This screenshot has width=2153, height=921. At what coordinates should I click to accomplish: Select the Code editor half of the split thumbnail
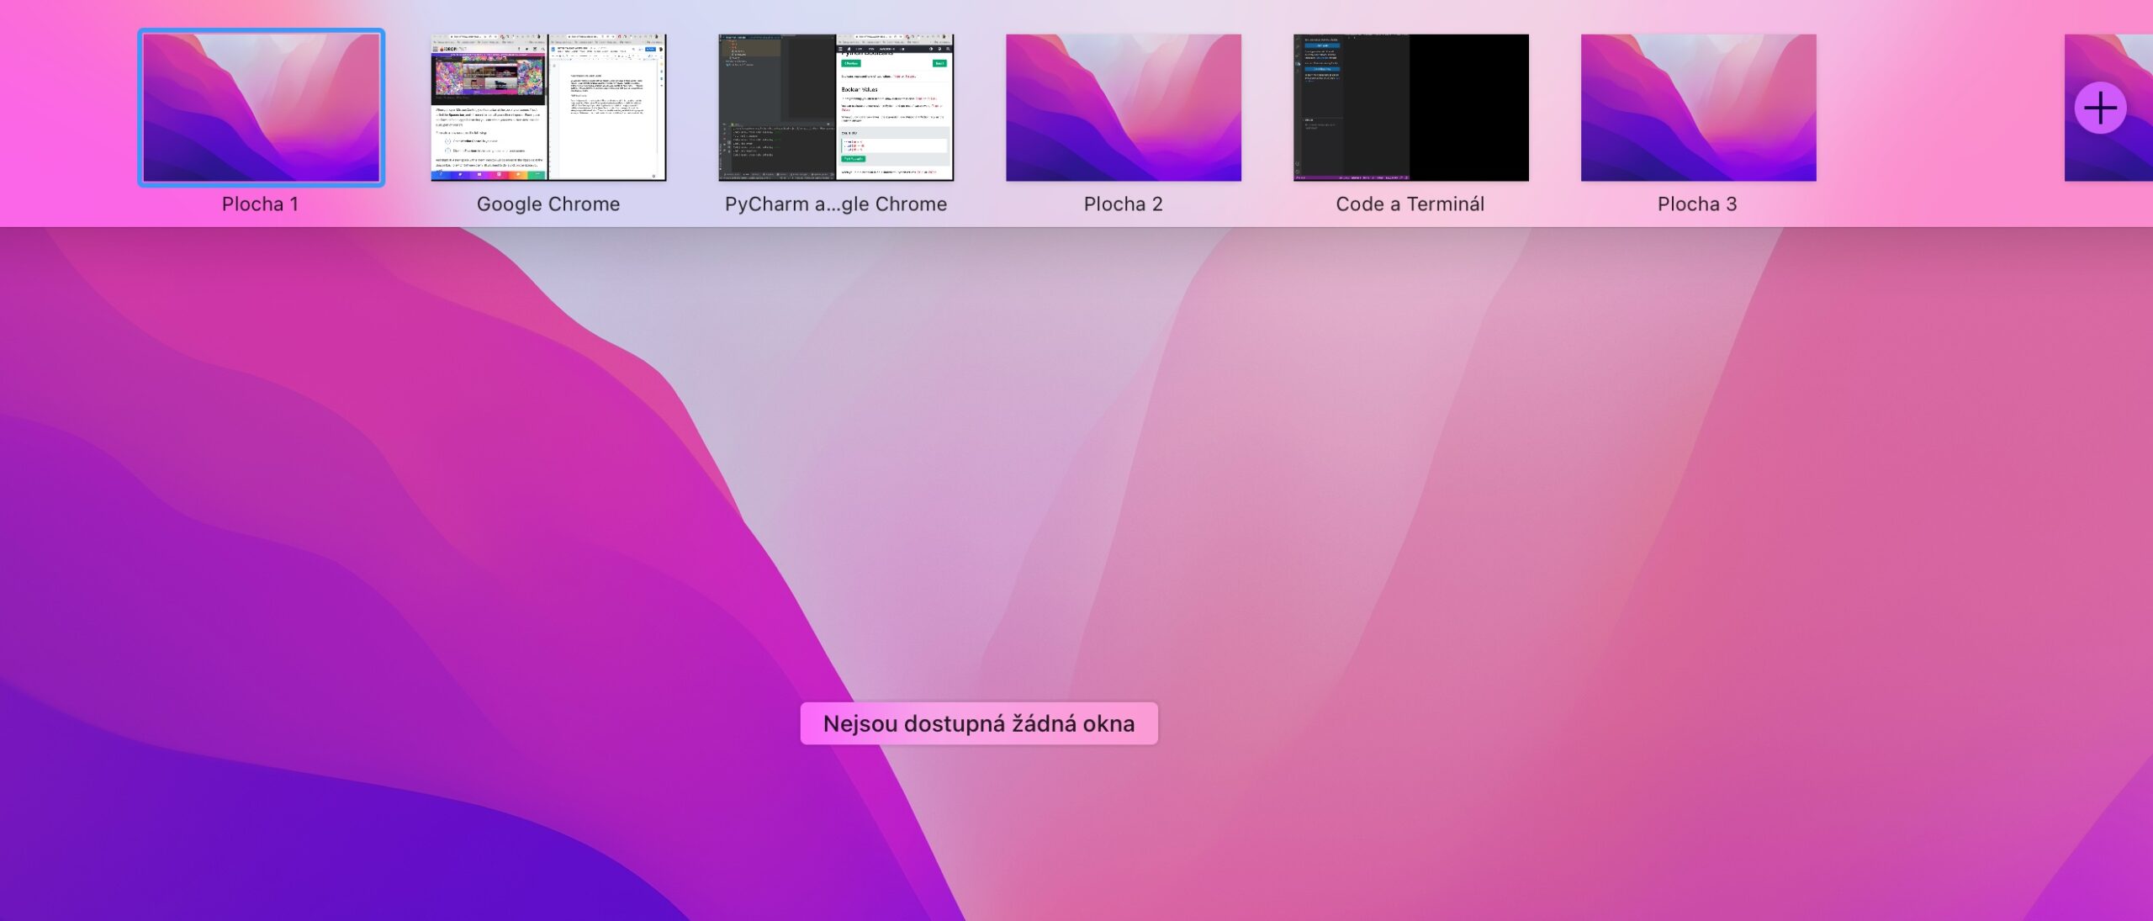click(1351, 108)
